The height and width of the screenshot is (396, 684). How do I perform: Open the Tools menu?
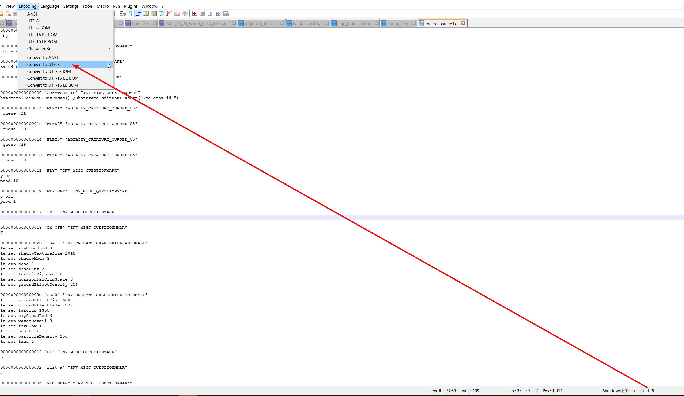tap(88, 6)
